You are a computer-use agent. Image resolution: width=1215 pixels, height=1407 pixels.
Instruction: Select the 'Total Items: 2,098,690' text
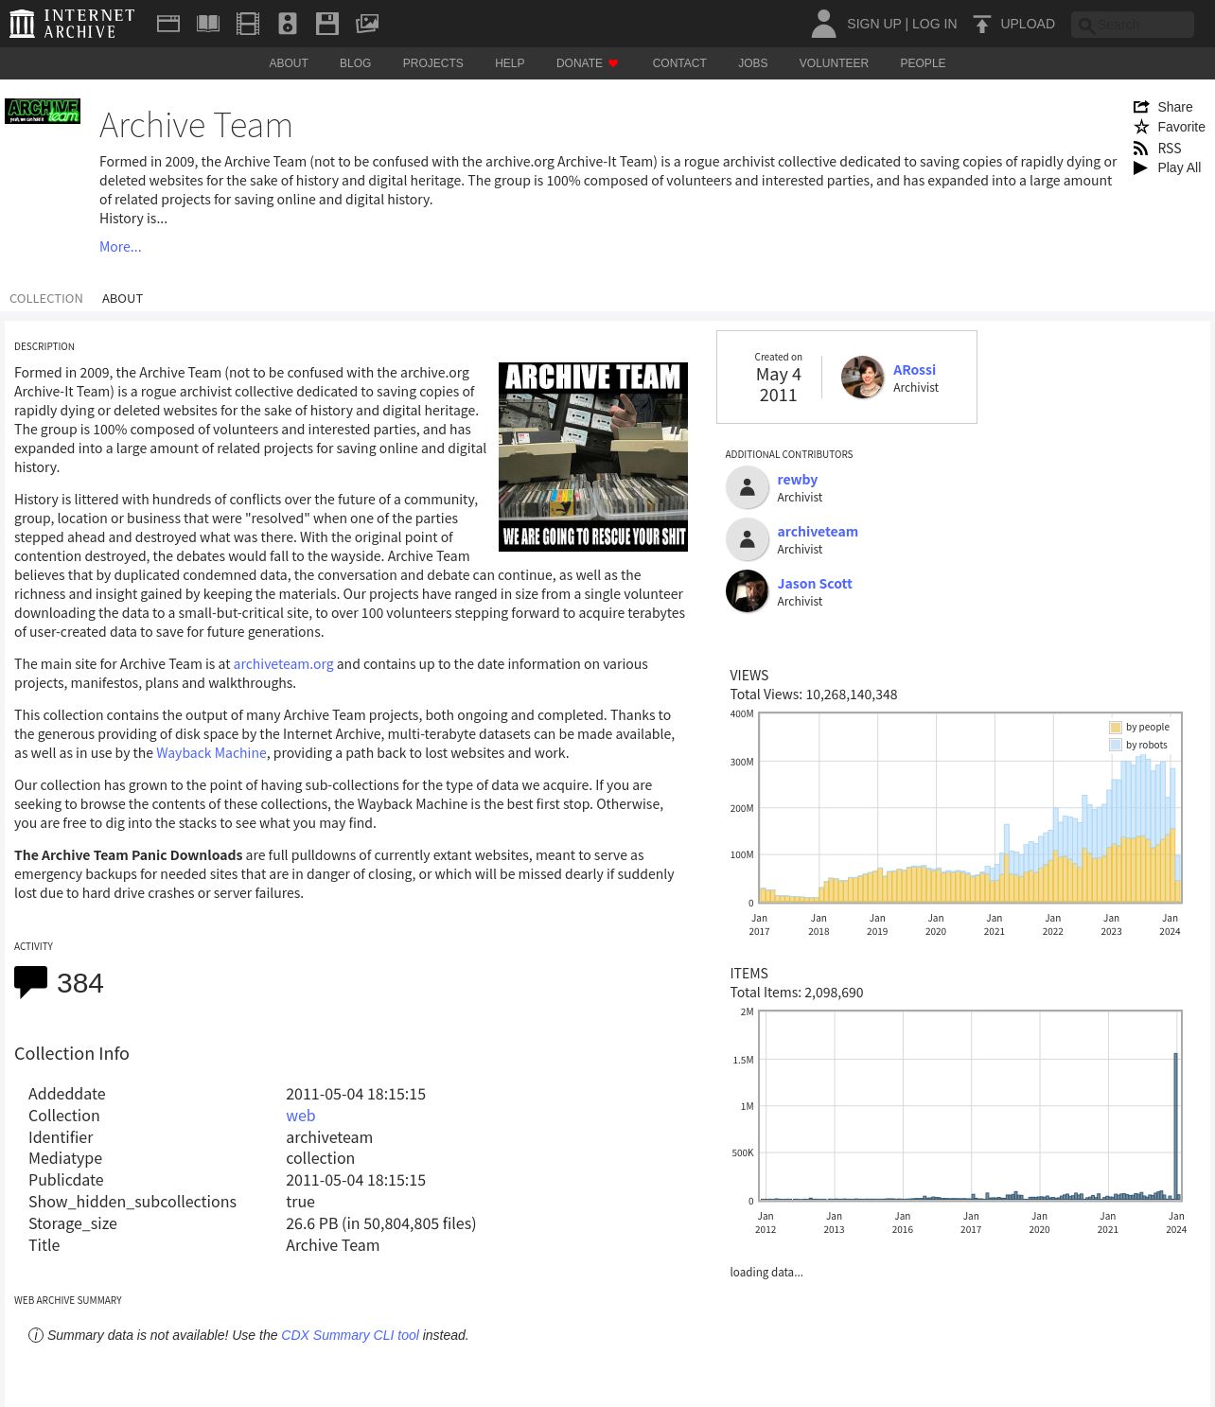[x=797, y=993]
